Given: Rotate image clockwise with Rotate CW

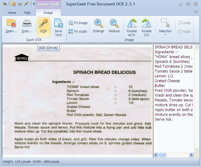Looking at the screenshot, I should (x=147, y=27).
